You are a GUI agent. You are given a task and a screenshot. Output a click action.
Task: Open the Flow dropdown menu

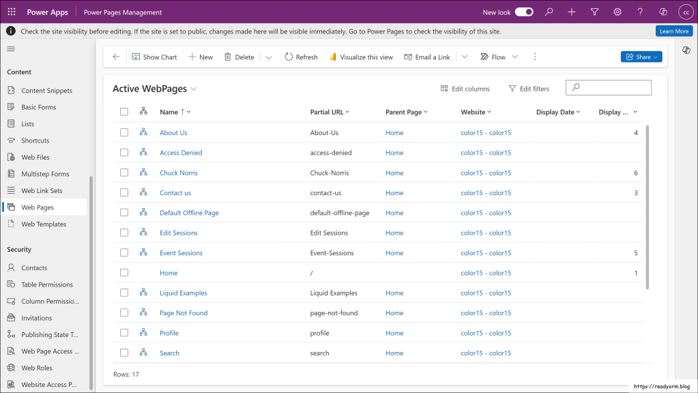[514, 57]
